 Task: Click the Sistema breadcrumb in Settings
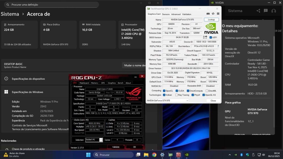[x=10, y=14]
